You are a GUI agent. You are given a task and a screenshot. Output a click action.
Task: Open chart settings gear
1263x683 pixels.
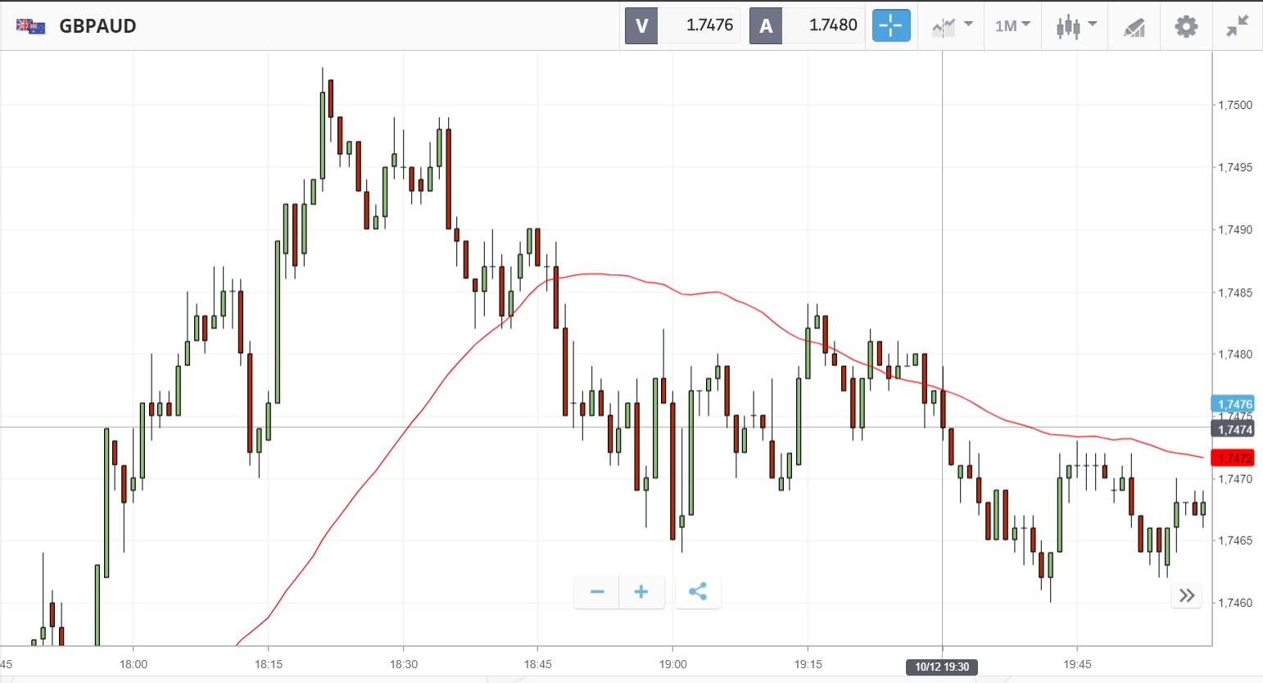pos(1186,26)
